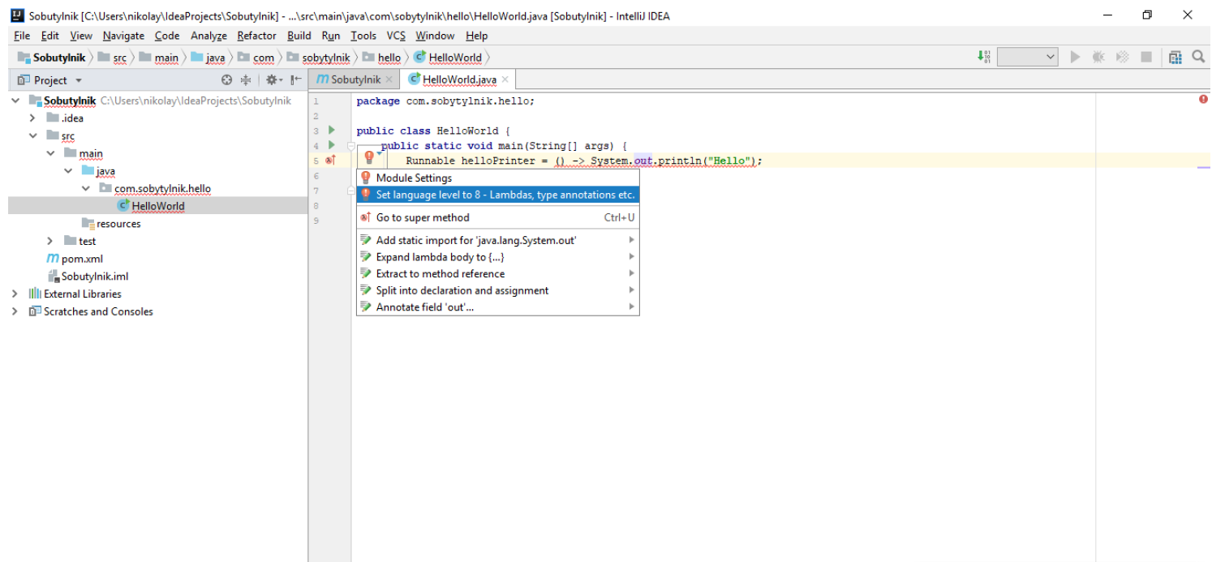Open the Window menu

click(435, 36)
